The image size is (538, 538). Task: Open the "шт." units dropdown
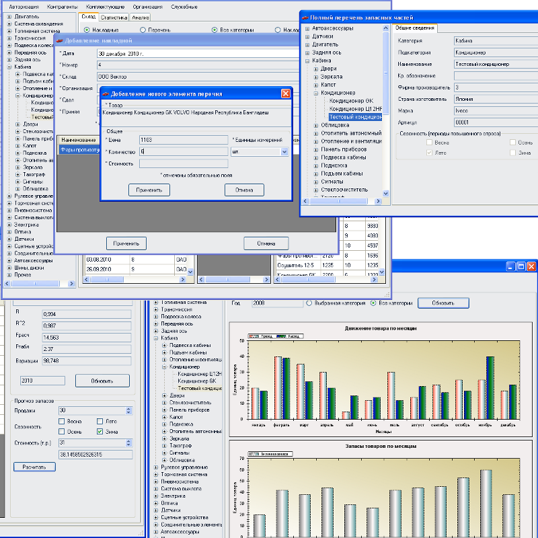(284, 152)
